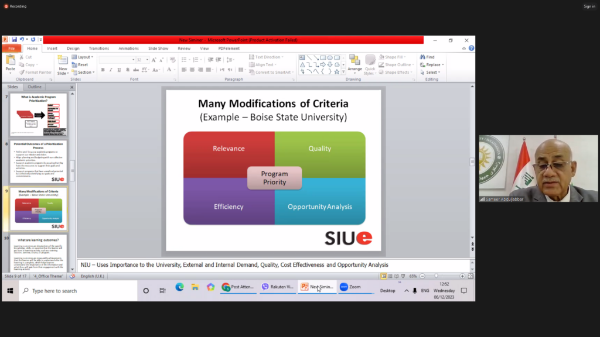This screenshot has height=337, width=600.
Task: Switch to Transitions tab
Action: 98,49
